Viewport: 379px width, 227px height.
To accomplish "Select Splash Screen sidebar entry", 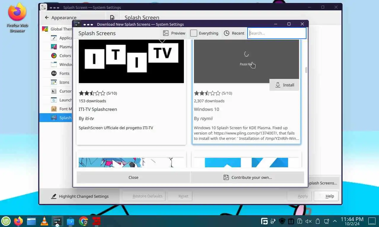I will (56, 118).
